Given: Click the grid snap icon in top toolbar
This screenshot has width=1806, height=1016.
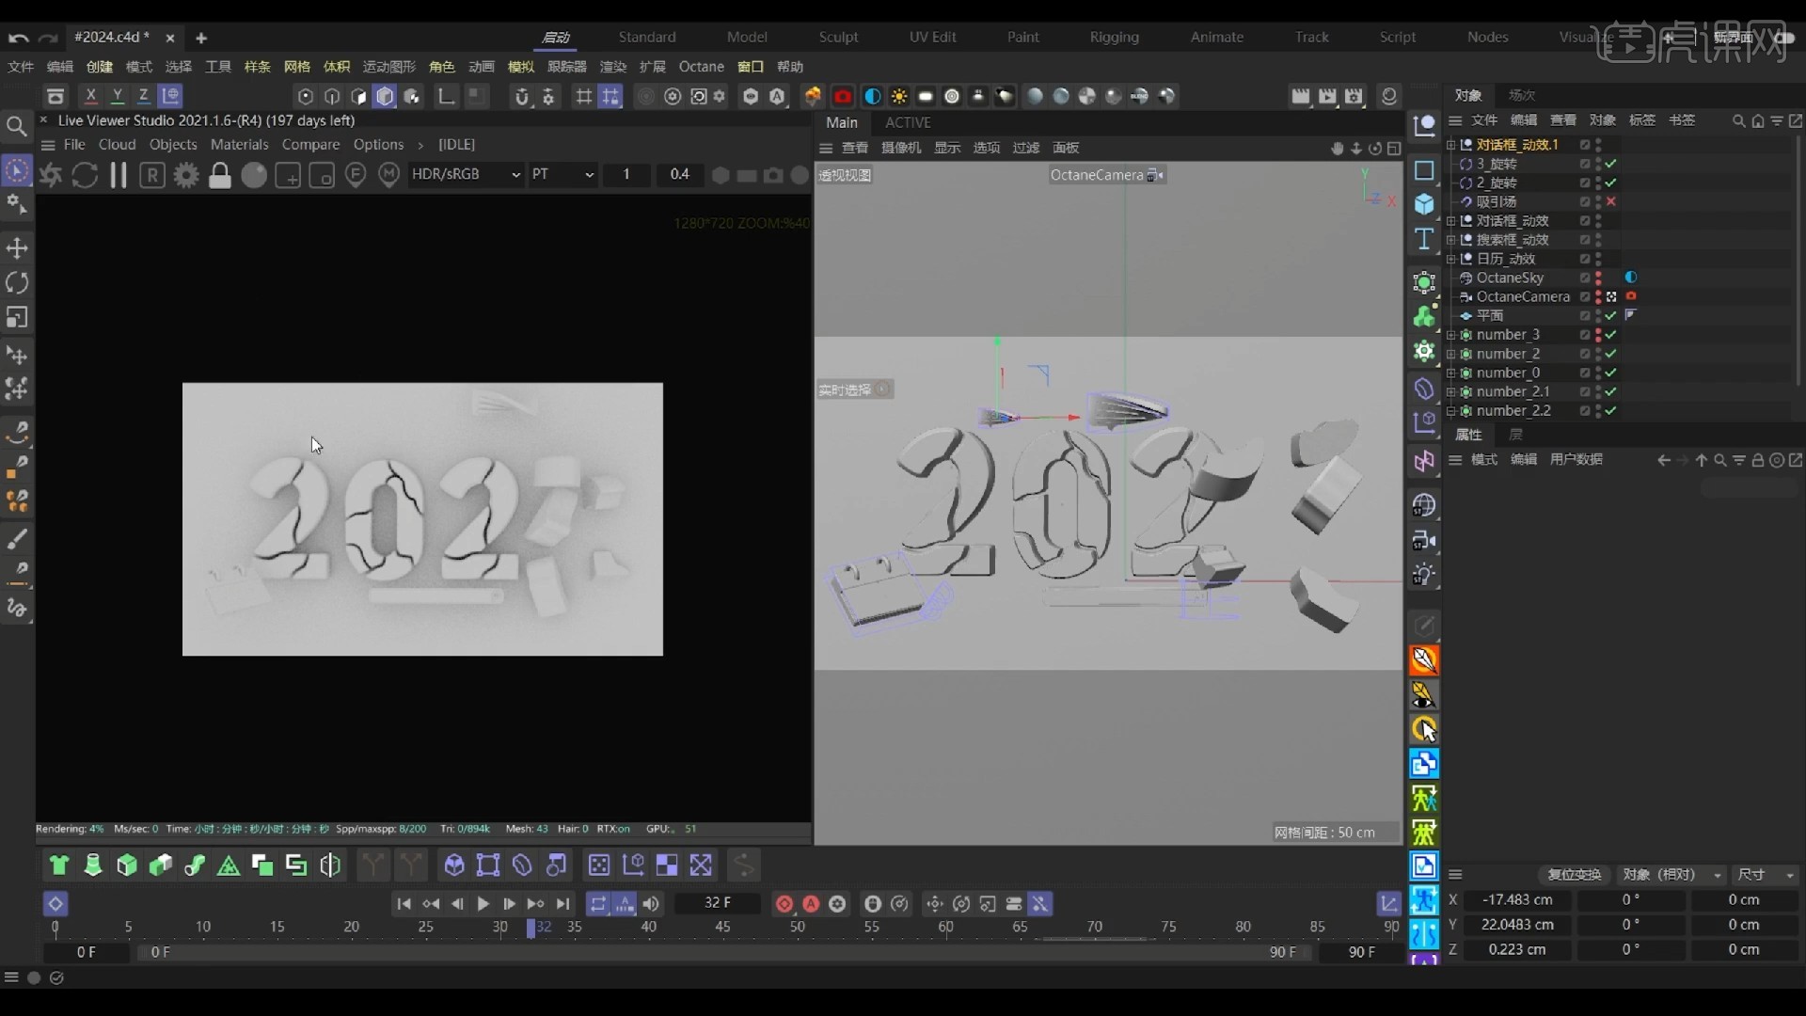Looking at the screenshot, I should (x=584, y=96).
